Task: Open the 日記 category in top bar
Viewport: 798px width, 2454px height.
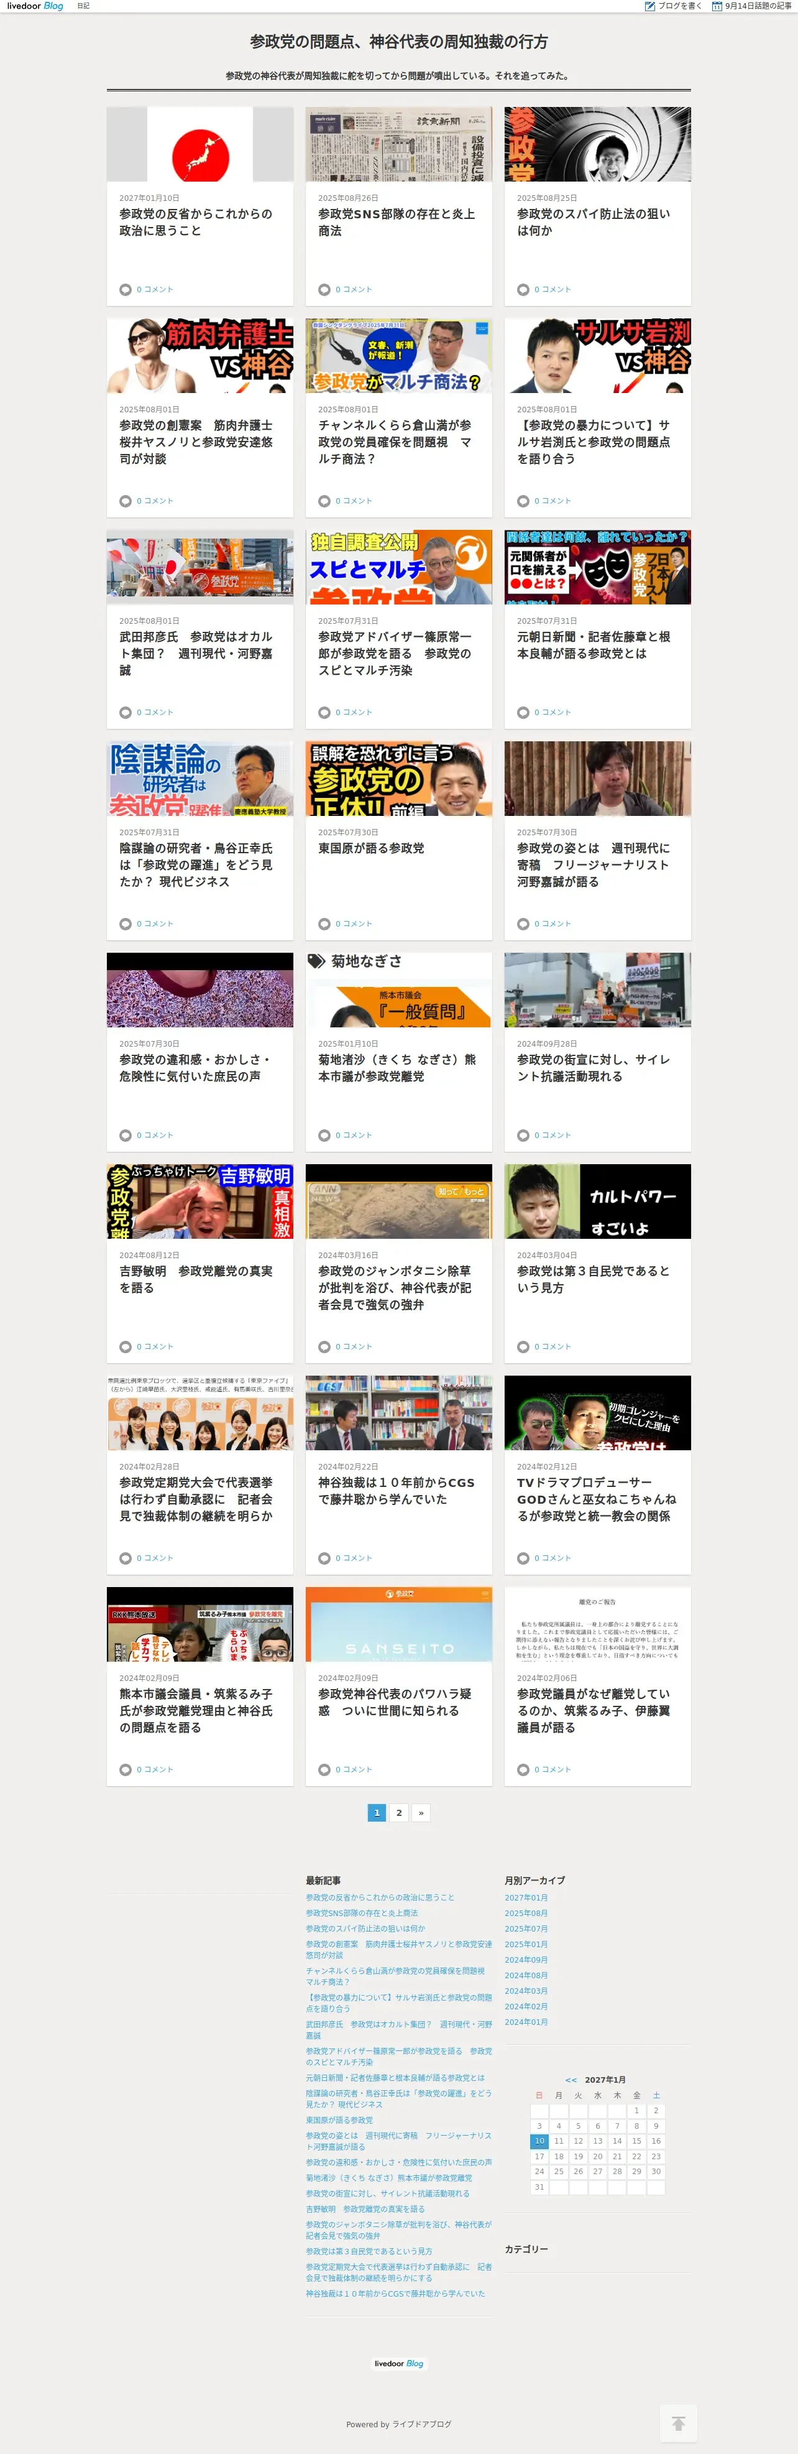Action: point(84,6)
